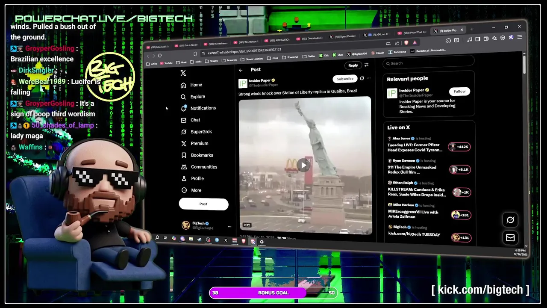The image size is (547, 308).
Task: Reload the page in browser
Action: click(x=160, y=55)
